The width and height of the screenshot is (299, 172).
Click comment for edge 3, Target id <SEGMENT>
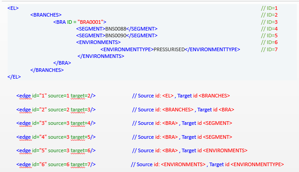pyautogui.click(x=182, y=123)
